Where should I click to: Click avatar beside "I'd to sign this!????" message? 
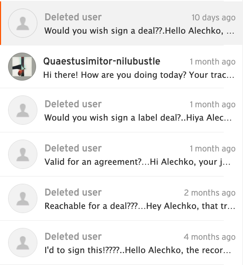[22, 243]
